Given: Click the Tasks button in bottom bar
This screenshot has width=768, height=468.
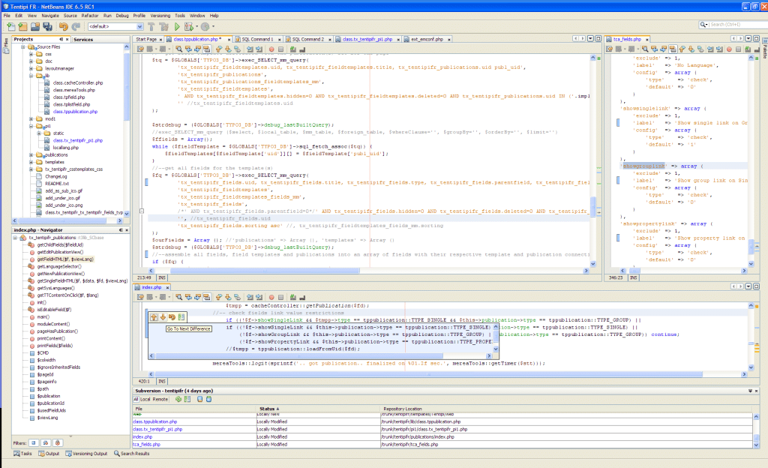Looking at the screenshot, I should [22, 453].
